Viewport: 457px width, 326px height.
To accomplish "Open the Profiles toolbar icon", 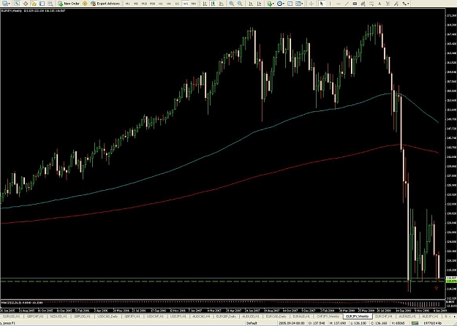I will coord(5,4).
